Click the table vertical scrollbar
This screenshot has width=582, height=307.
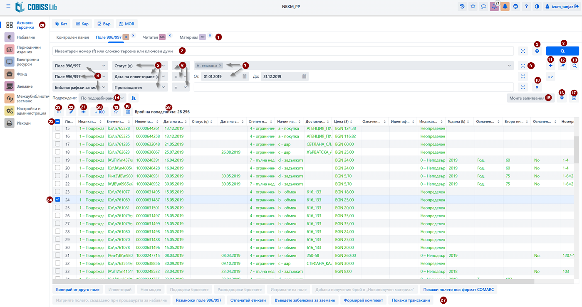click(x=576, y=150)
